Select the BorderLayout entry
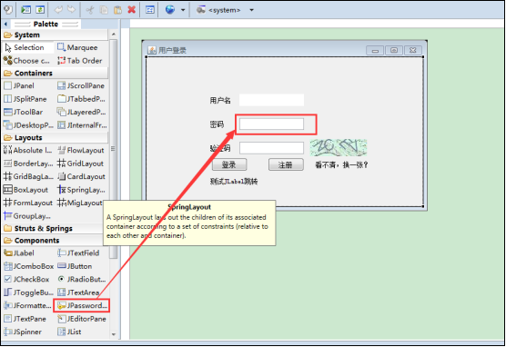The image size is (506, 347). pyautogui.click(x=28, y=164)
